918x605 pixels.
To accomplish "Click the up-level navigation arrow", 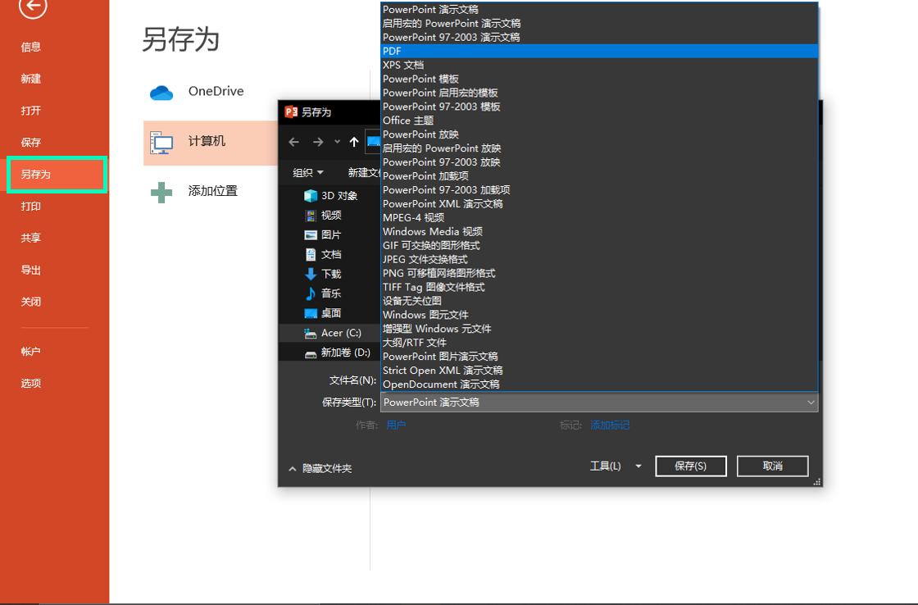I will click(x=353, y=142).
